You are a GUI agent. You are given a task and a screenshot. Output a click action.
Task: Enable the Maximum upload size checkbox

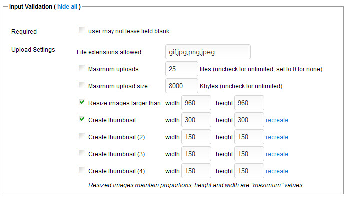click(x=82, y=86)
